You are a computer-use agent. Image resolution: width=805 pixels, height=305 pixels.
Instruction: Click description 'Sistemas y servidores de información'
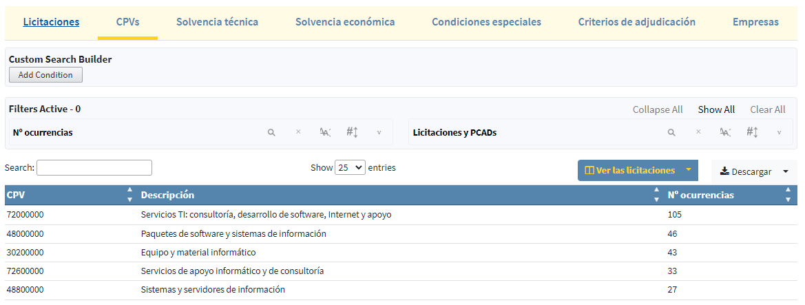[213, 289]
